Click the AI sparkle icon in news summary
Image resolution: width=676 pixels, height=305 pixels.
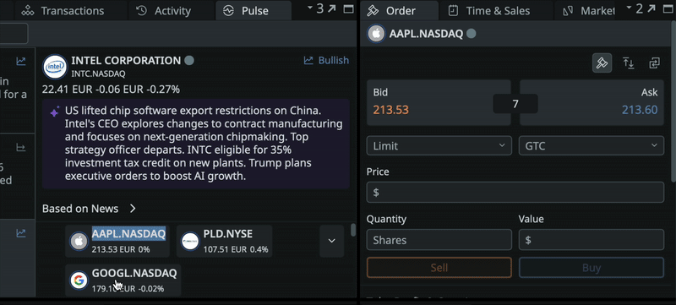point(55,113)
